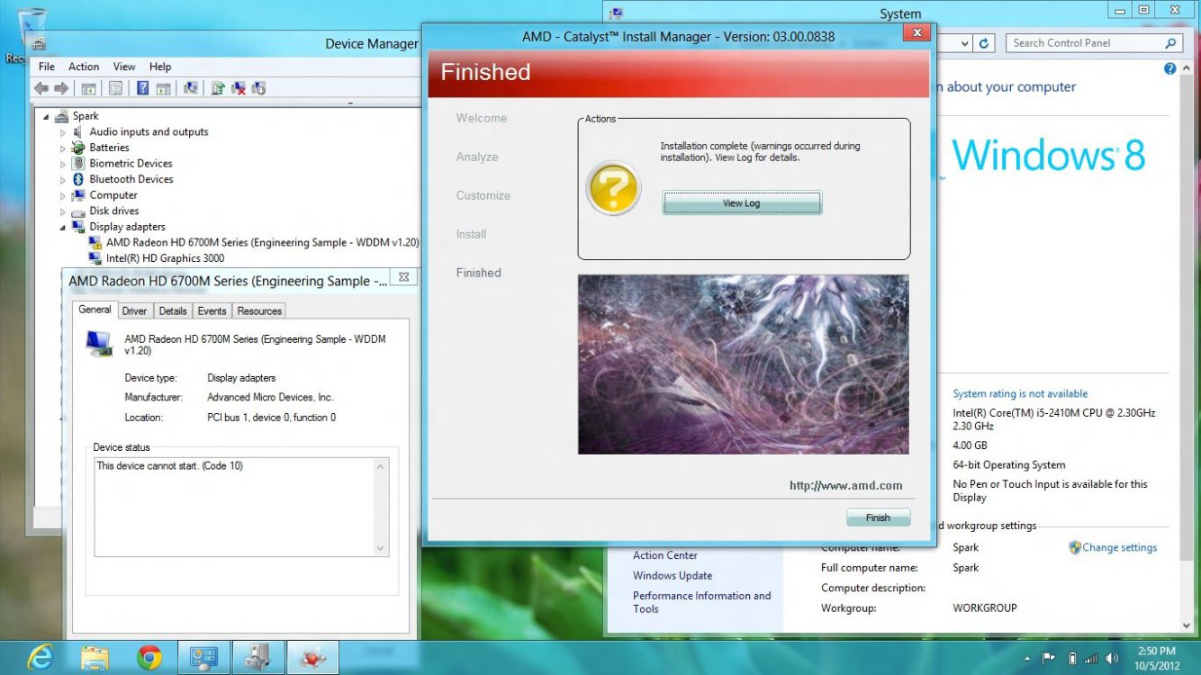Collapse Display adapters node

tap(63, 227)
